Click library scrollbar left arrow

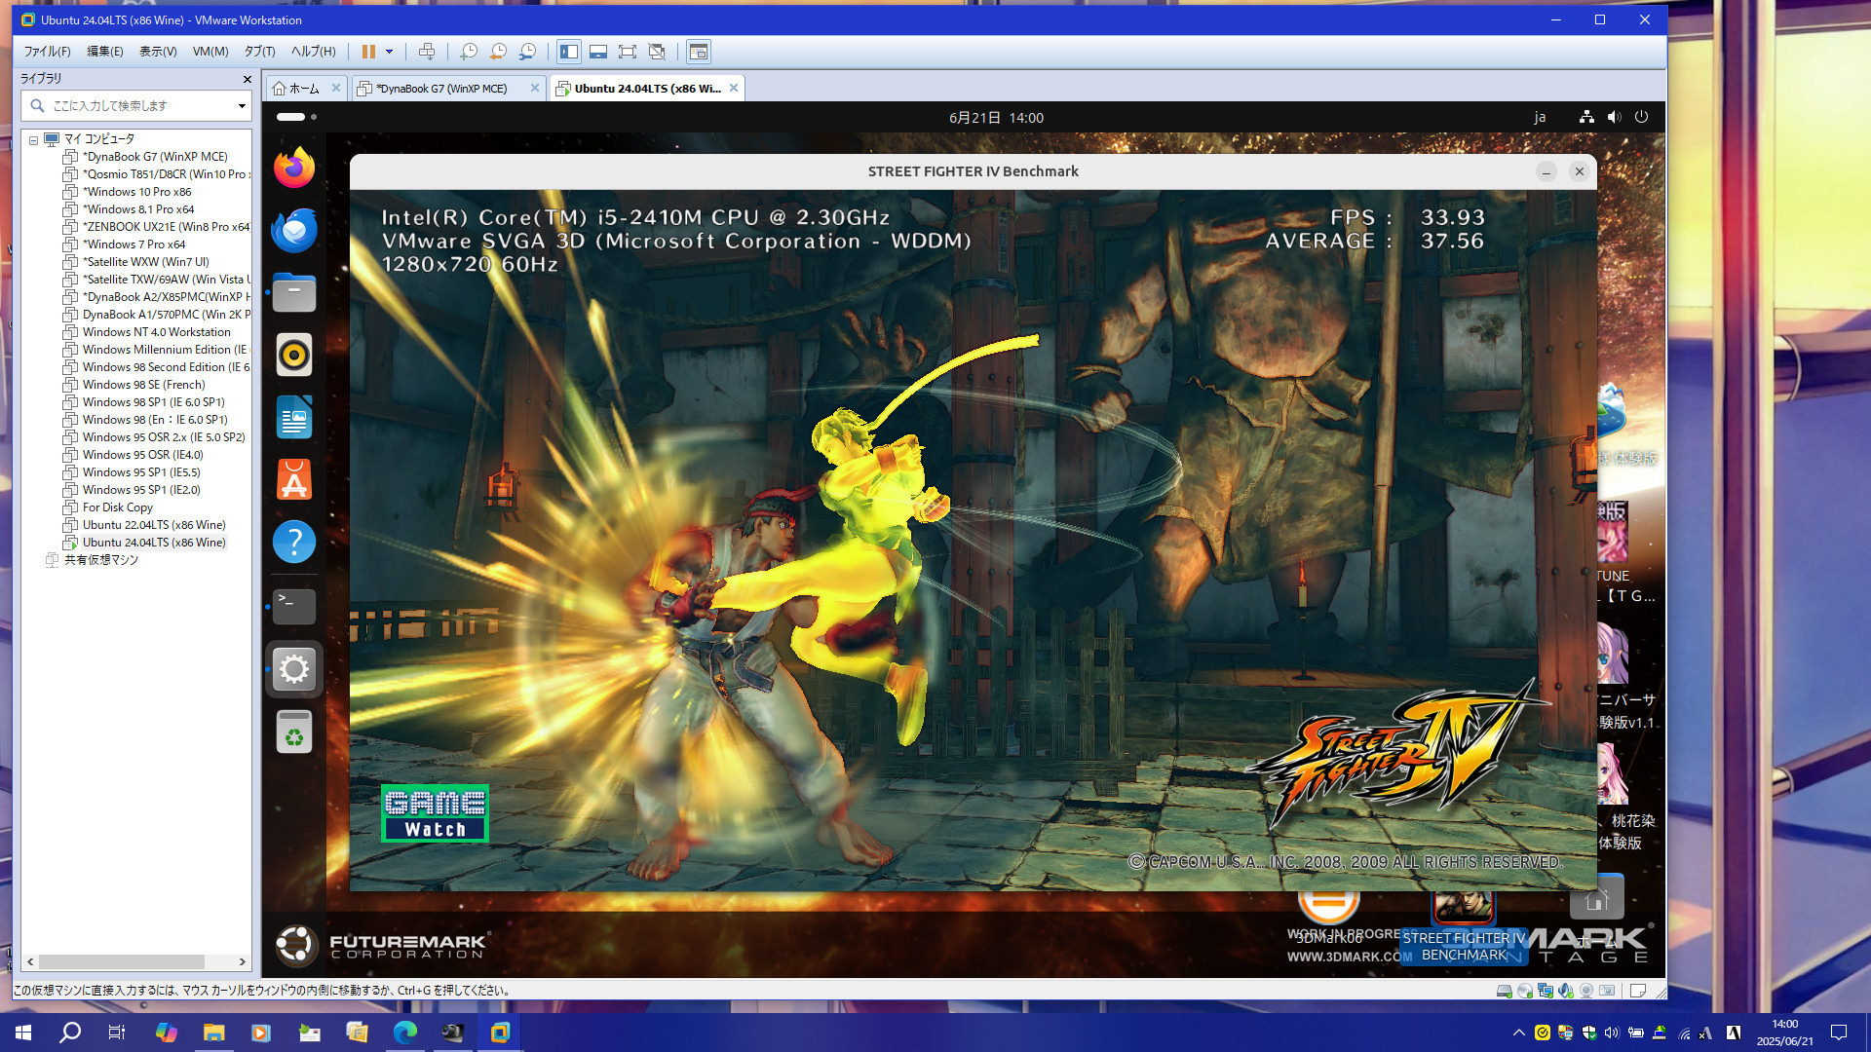31,961
